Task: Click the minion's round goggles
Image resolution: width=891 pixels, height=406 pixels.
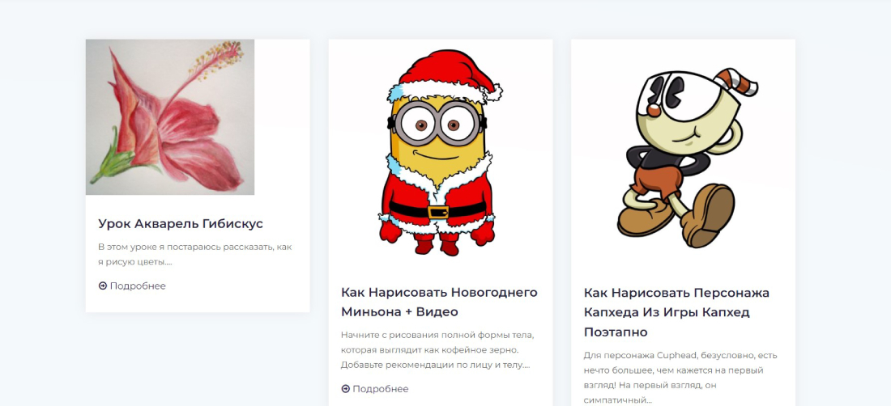Action: (437, 123)
